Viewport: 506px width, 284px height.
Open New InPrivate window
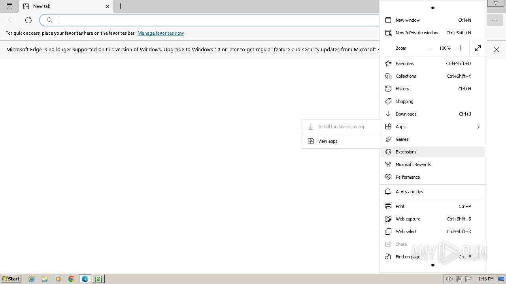433,33
